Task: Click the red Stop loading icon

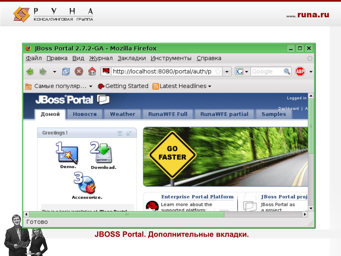Action: point(79,71)
